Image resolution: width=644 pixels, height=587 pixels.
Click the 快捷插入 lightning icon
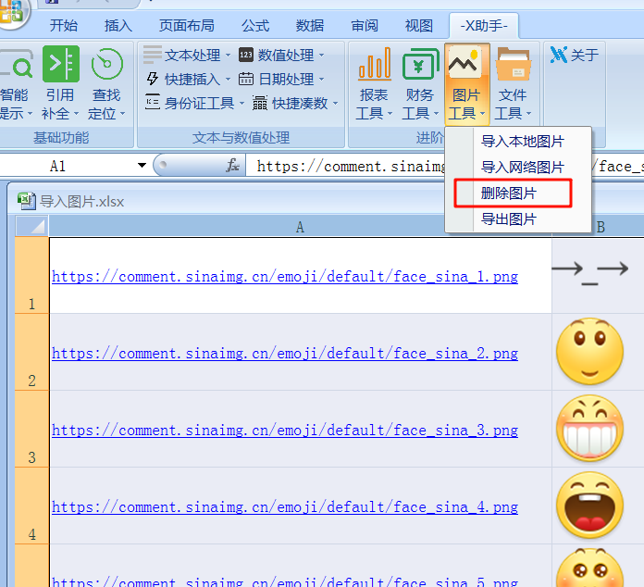click(x=153, y=79)
